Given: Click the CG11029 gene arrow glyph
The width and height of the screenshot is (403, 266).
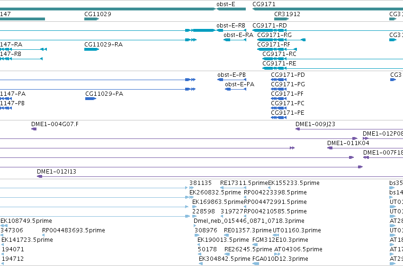Looking at the screenshot, I should point(92,19).
